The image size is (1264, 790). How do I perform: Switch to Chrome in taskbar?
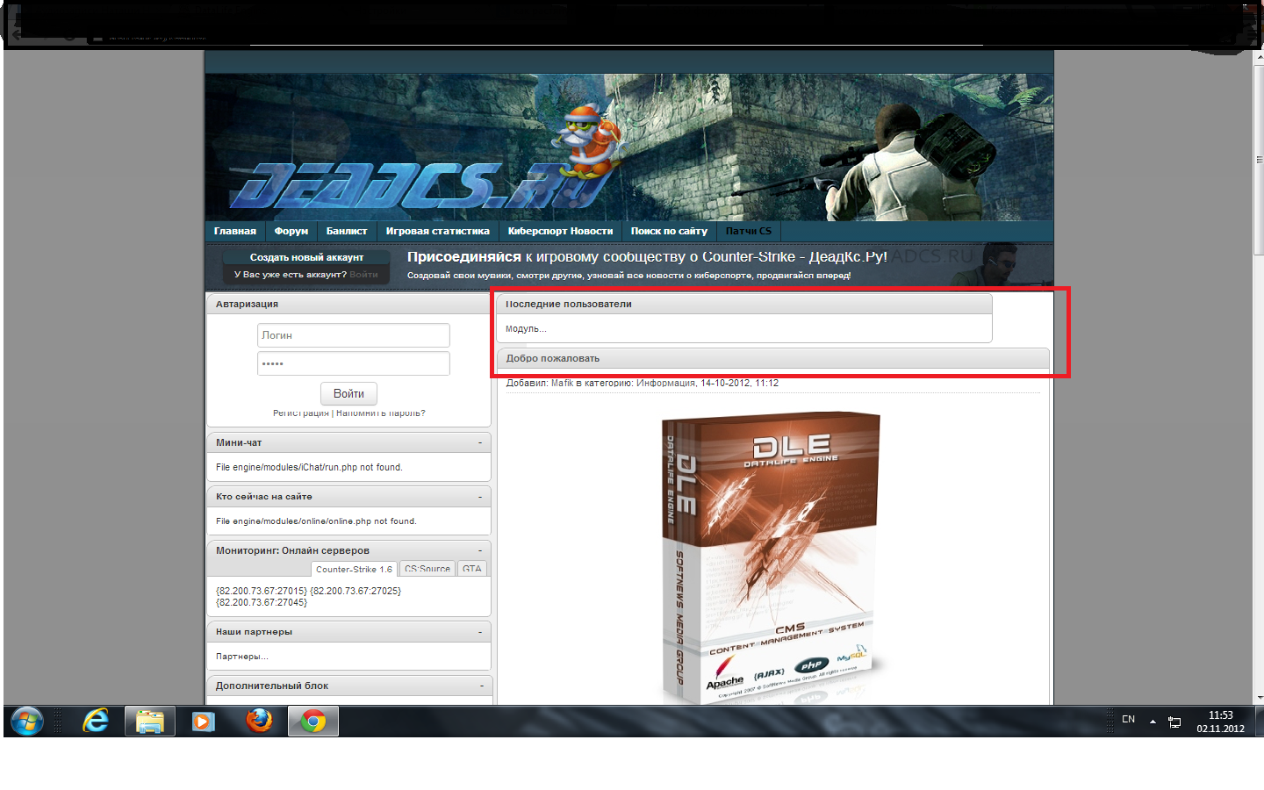tap(313, 722)
